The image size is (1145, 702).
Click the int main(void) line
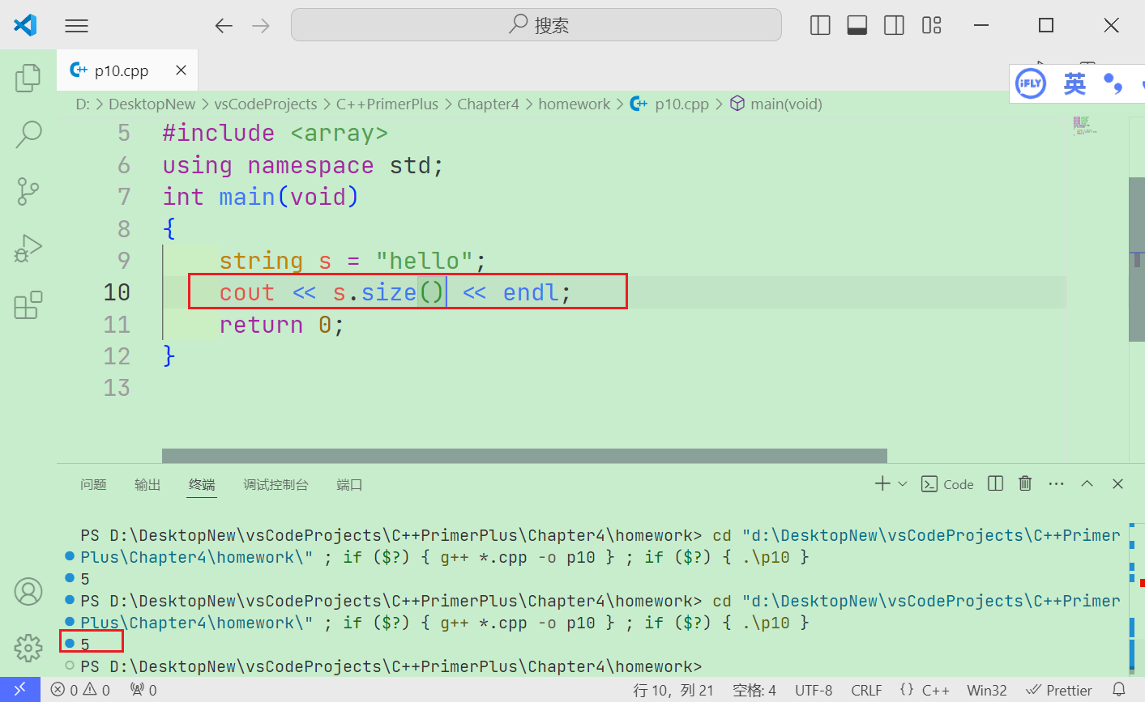[260, 197]
